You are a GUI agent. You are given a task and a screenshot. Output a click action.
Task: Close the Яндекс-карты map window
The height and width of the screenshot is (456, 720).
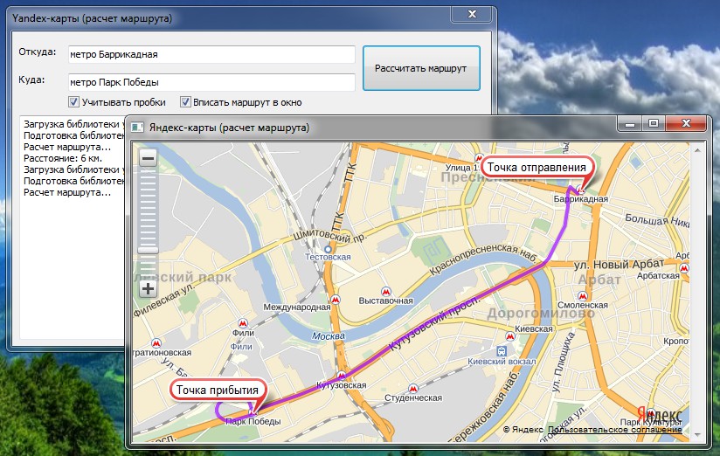pos(686,123)
